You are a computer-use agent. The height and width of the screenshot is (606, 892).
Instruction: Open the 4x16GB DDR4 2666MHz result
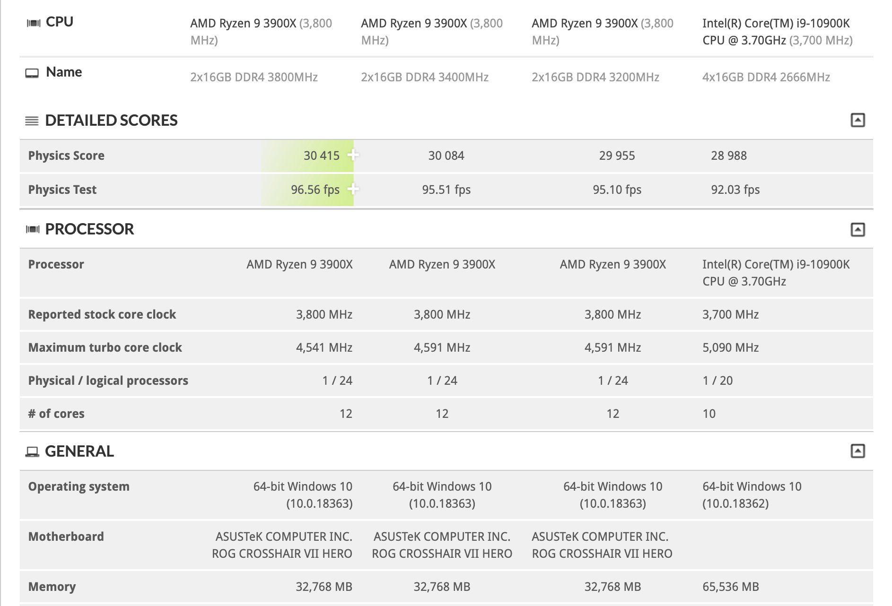766,77
